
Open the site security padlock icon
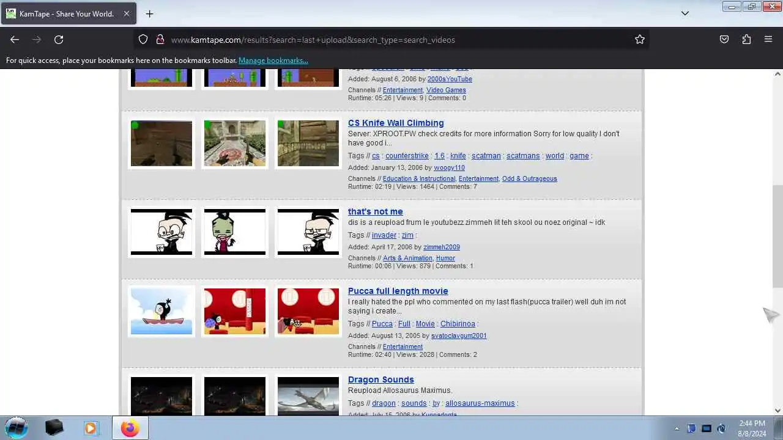coord(160,40)
